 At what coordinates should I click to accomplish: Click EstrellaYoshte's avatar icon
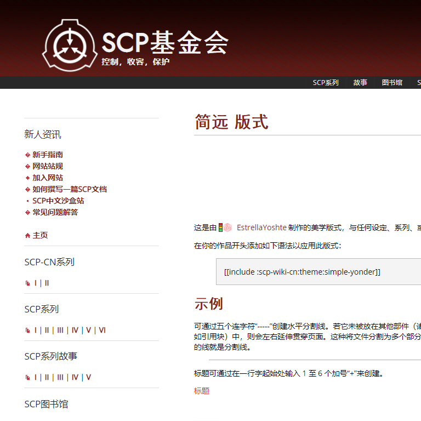click(227, 227)
